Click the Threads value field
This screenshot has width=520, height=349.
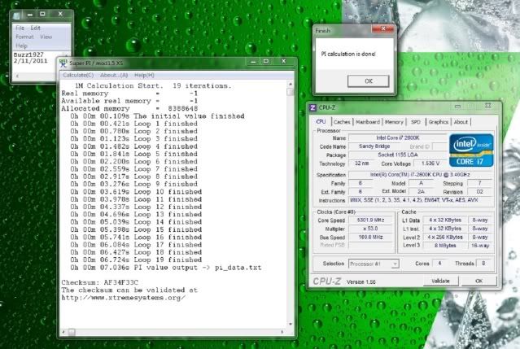[483, 264]
